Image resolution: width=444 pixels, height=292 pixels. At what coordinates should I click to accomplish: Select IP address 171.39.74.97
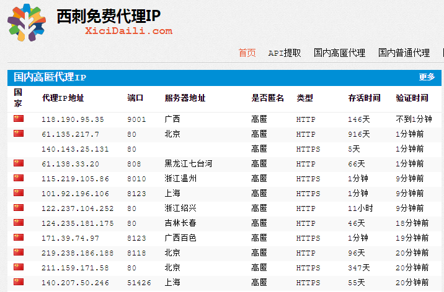point(70,238)
